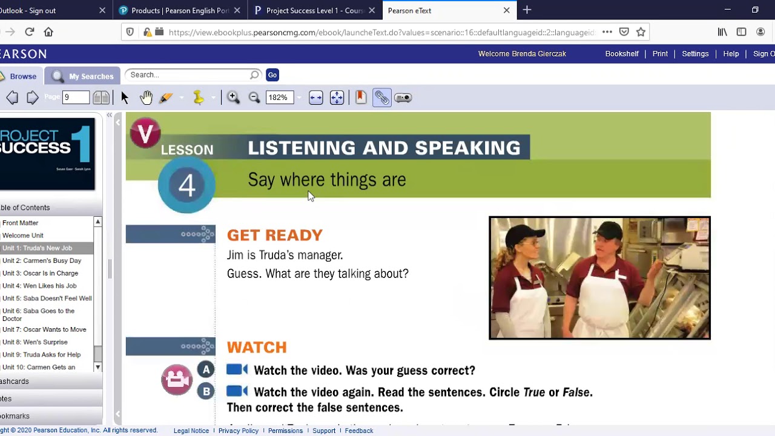Image resolution: width=775 pixels, height=436 pixels.
Task: Open the Bookshelf link
Action: pos(622,54)
